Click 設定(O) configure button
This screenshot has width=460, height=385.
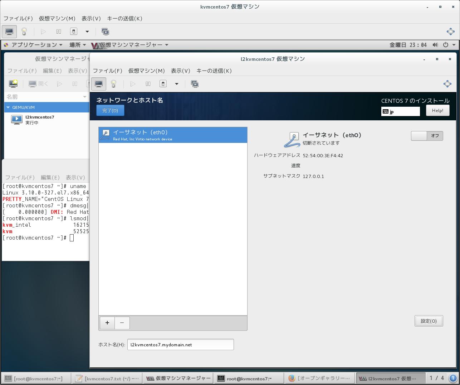click(x=429, y=321)
